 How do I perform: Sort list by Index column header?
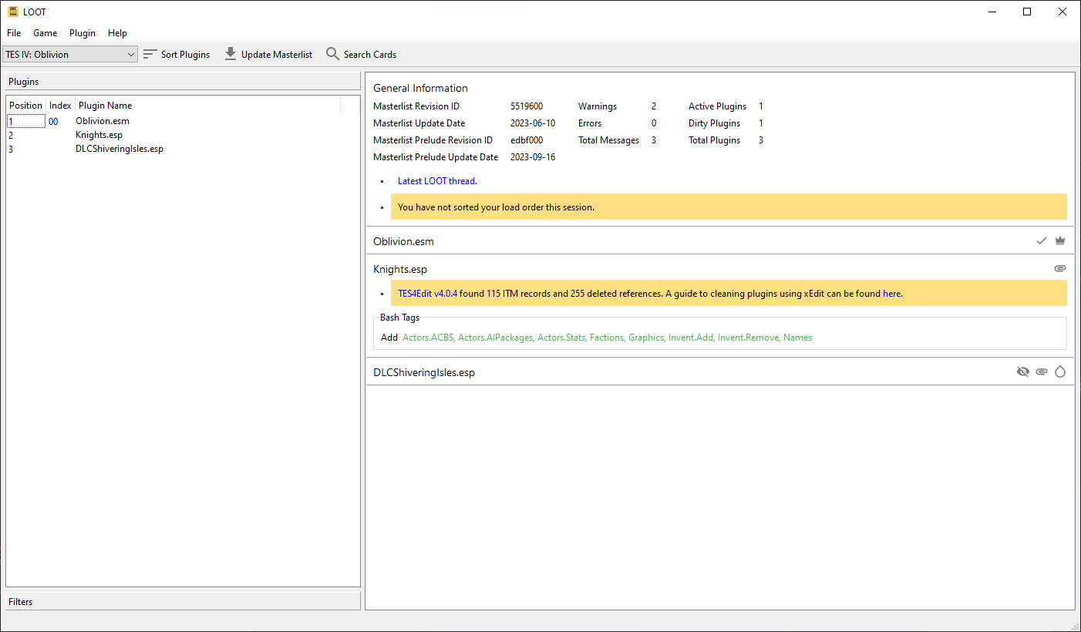(60, 106)
